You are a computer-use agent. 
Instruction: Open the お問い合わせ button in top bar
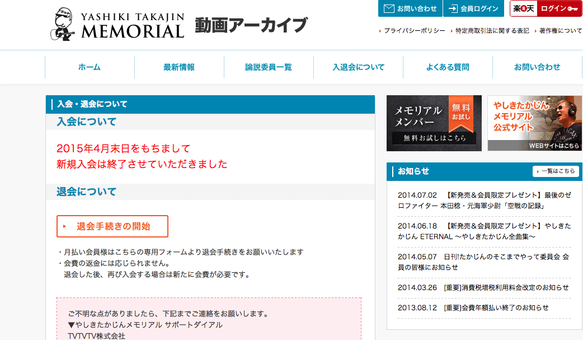[x=410, y=8]
